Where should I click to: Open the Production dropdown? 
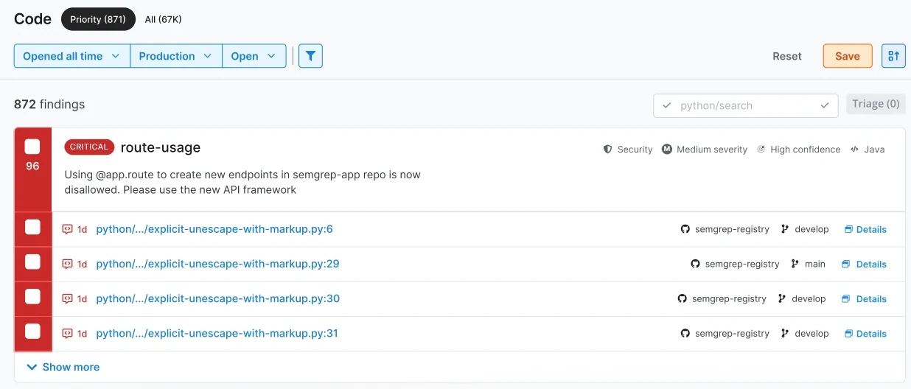point(176,56)
